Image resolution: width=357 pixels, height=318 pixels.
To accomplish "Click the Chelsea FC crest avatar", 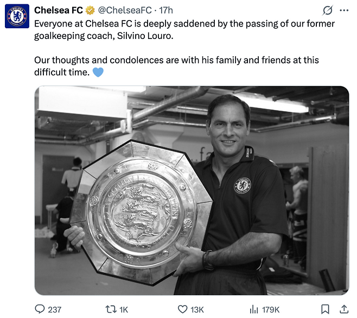I will 17,16.
